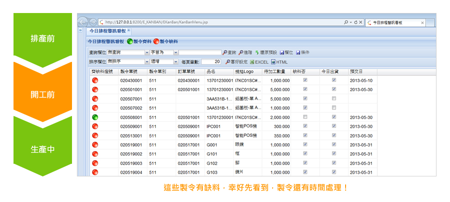Click the 預交日 column header
Viewport: 450px width, 202px height.
(356, 71)
